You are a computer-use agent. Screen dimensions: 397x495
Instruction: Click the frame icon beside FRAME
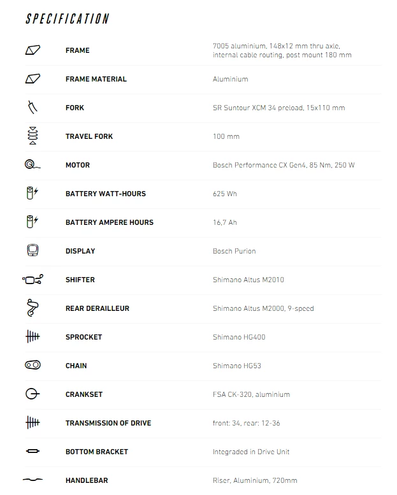click(x=32, y=50)
